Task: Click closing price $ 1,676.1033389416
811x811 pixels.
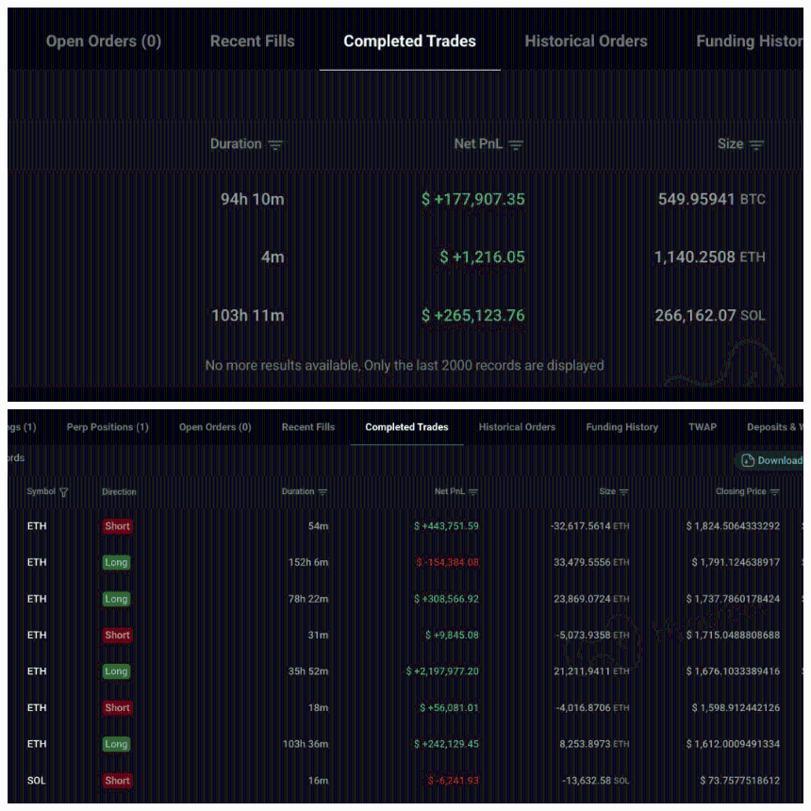Action: 733,671
